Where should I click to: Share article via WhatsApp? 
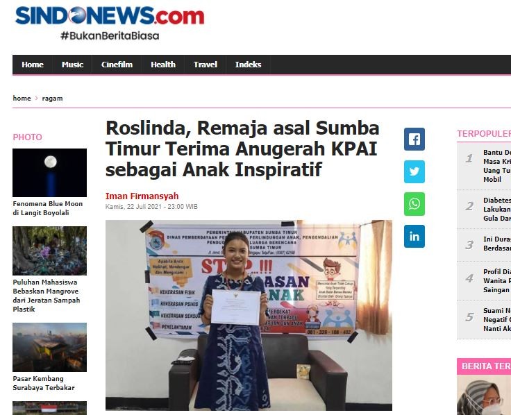pyautogui.click(x=414, y=204)
